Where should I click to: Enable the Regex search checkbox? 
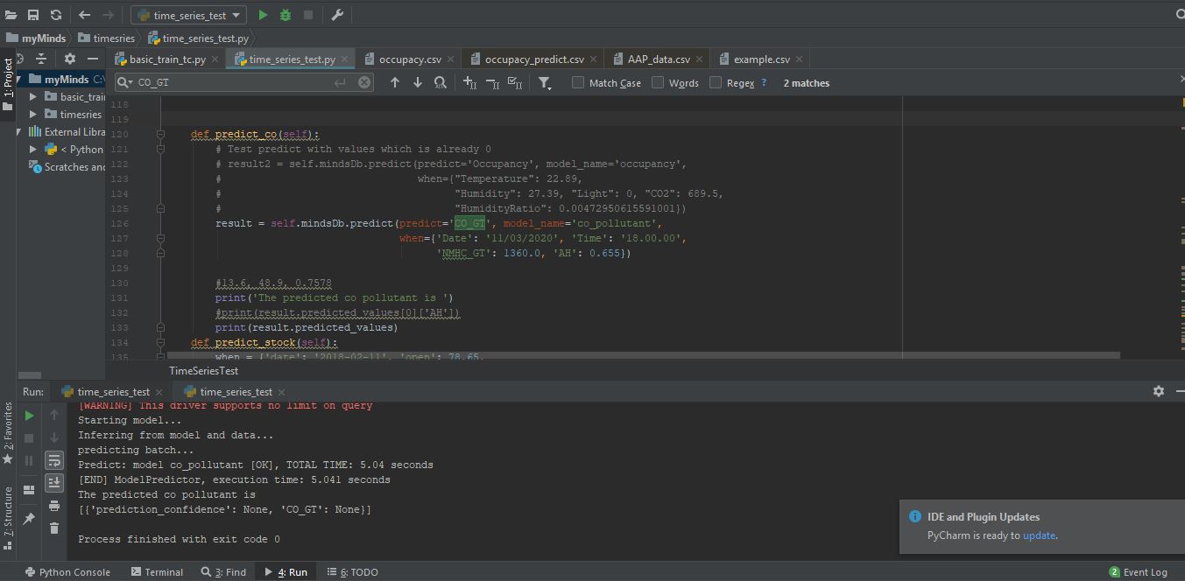point(716,82)
